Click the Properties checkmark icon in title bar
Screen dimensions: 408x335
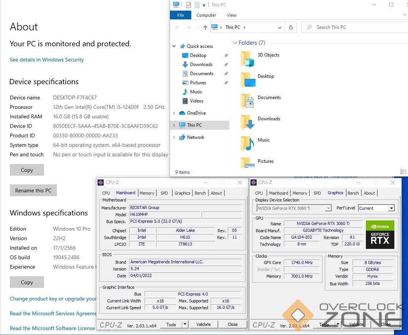(189, 5)
